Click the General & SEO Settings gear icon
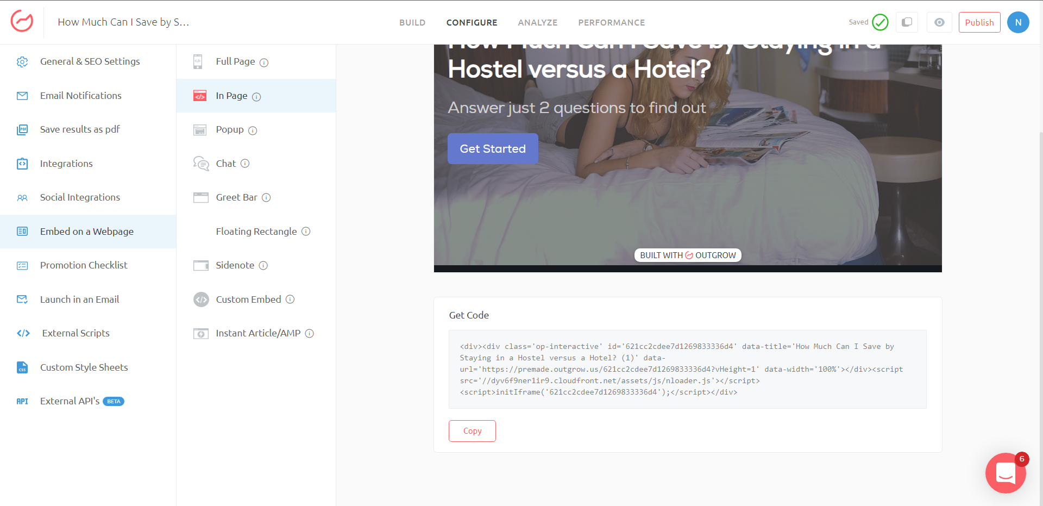Screen dimensions: 1043x506 (x=22, y=62)
